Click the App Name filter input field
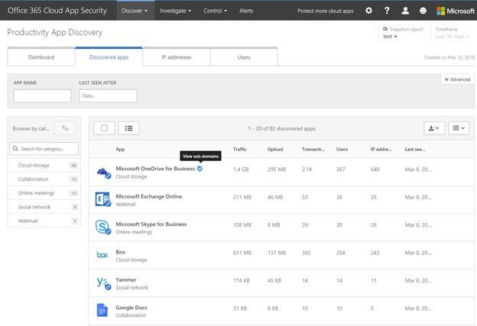The image size is (477, 326). 42,95
